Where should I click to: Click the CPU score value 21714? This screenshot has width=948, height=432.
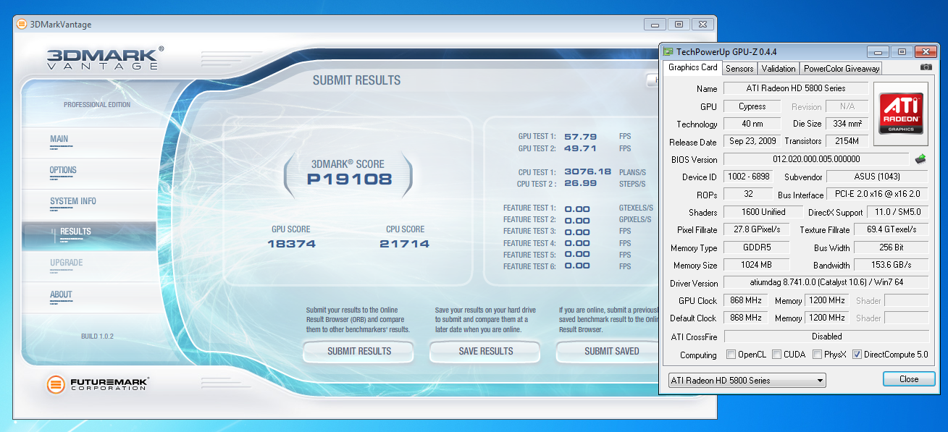pos(404,244)
